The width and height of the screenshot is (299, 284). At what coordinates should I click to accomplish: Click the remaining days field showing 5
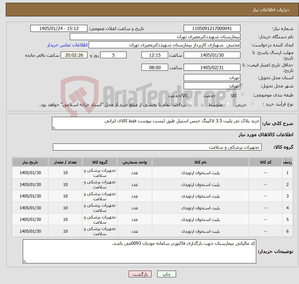tap(113, 55)
